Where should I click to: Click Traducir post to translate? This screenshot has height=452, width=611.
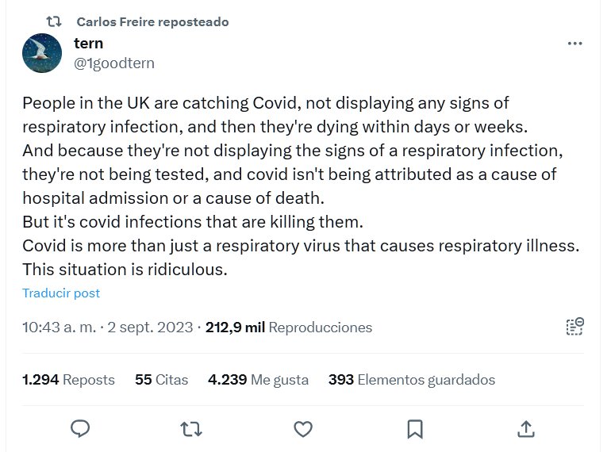(61, 293)
